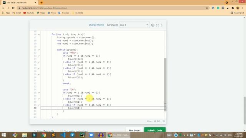Open the Translate bookmark
This screenshot has height=138, width=246.
[x=64, y=13]
